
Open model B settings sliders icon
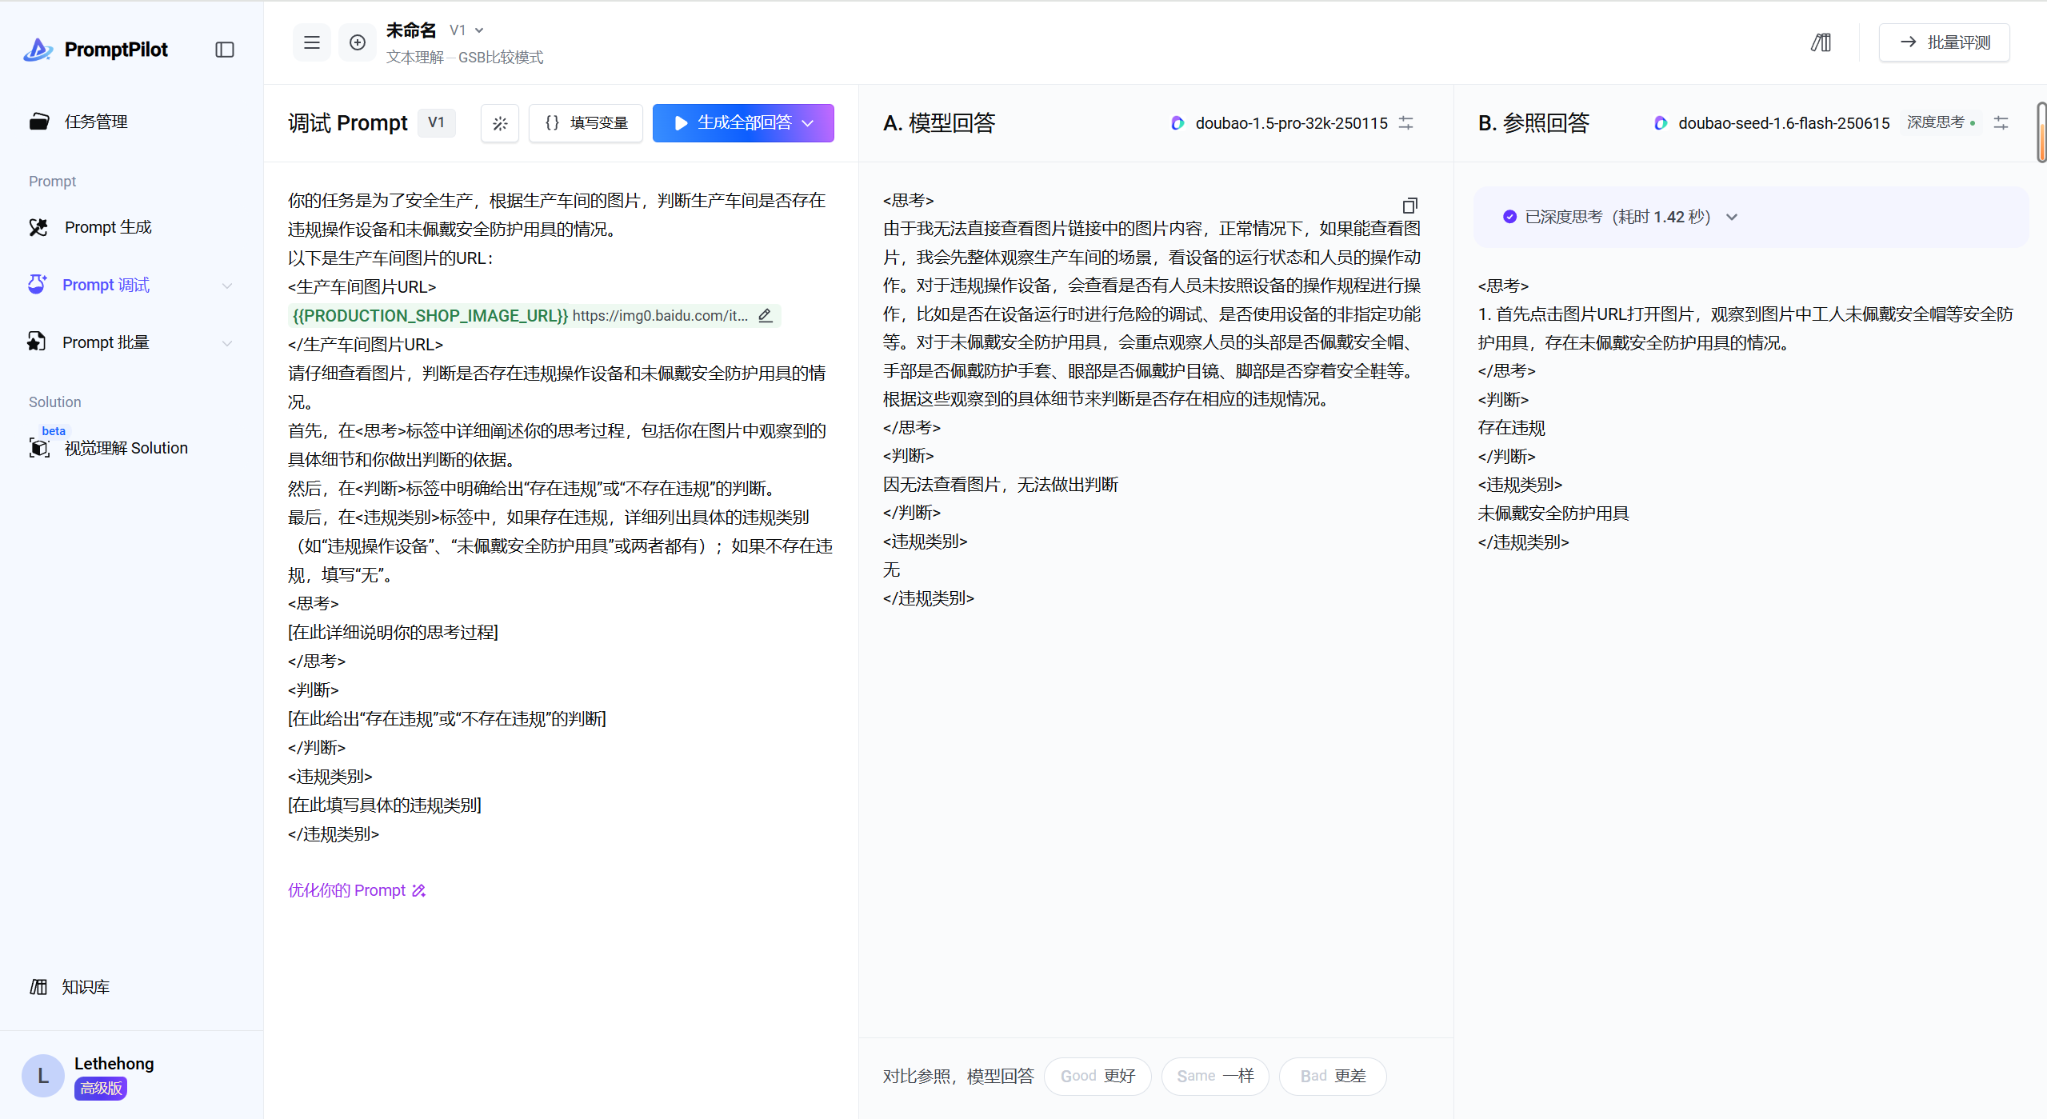tap(2001, 123)
